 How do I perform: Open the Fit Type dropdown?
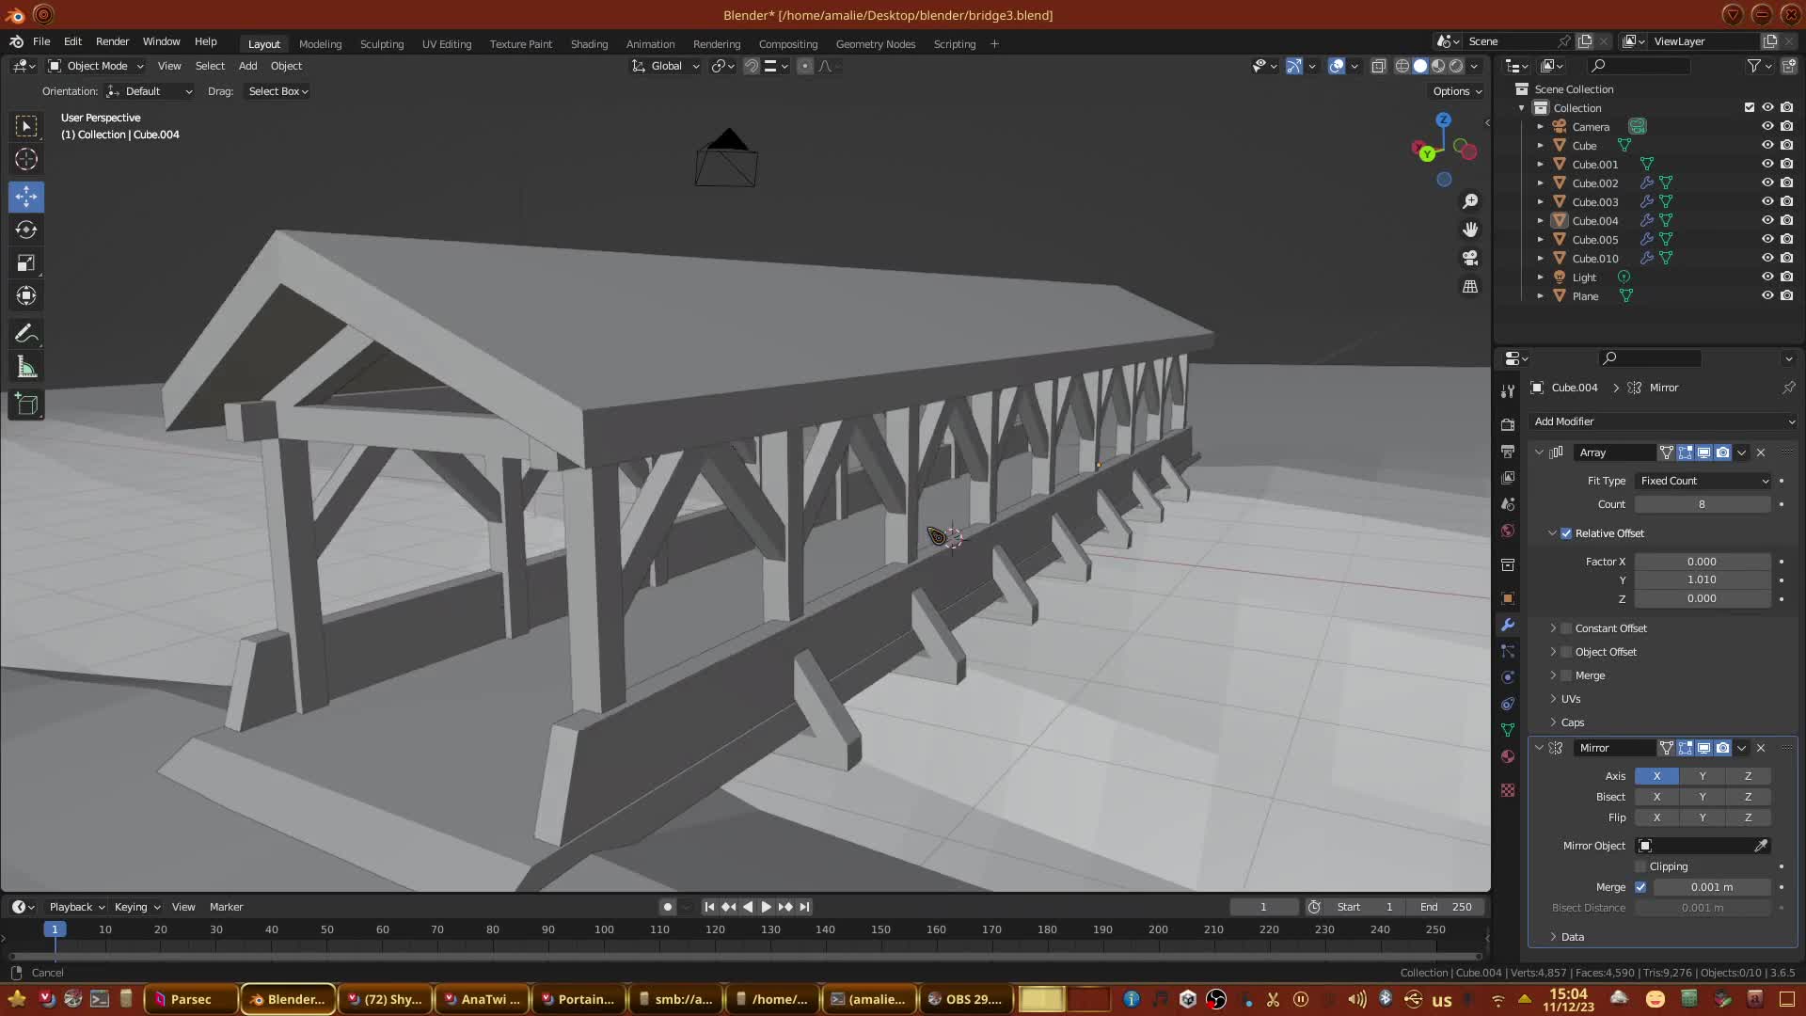coord(1703,481)
